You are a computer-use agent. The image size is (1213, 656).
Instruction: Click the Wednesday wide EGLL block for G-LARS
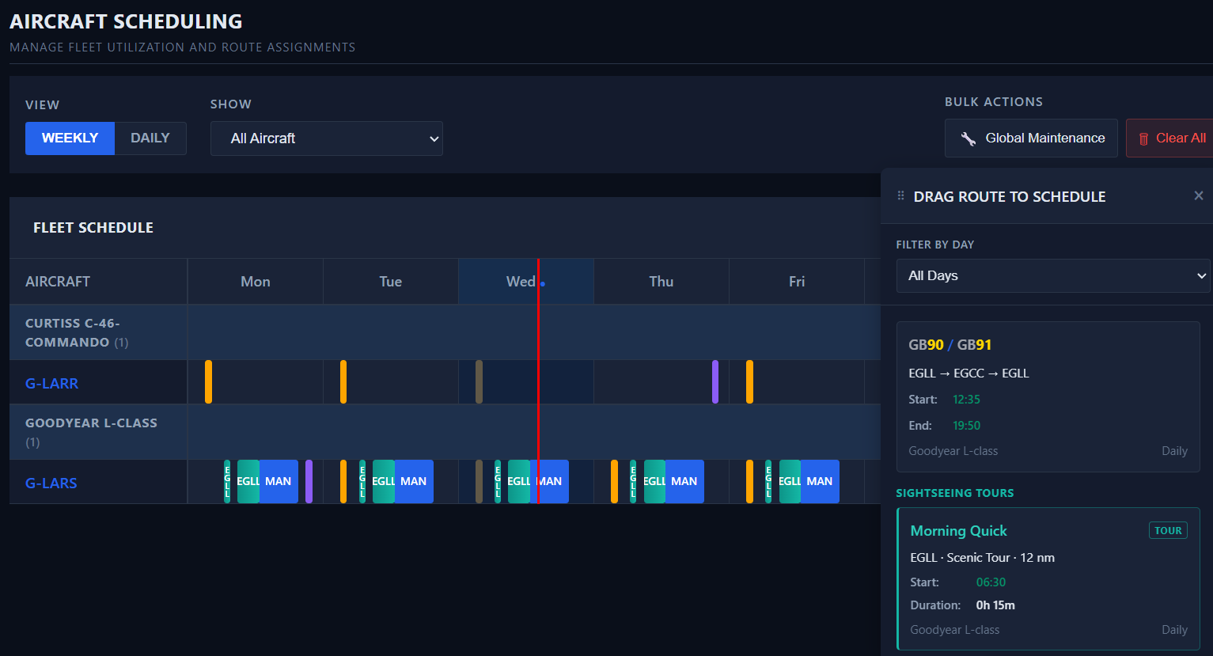coord(519,481)
